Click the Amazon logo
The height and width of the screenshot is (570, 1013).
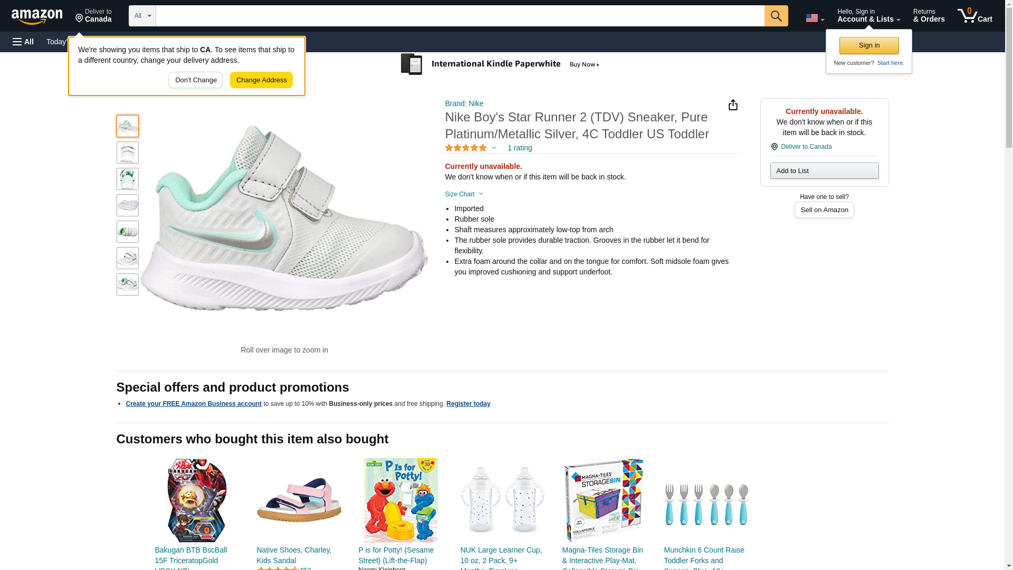(37, 16)
